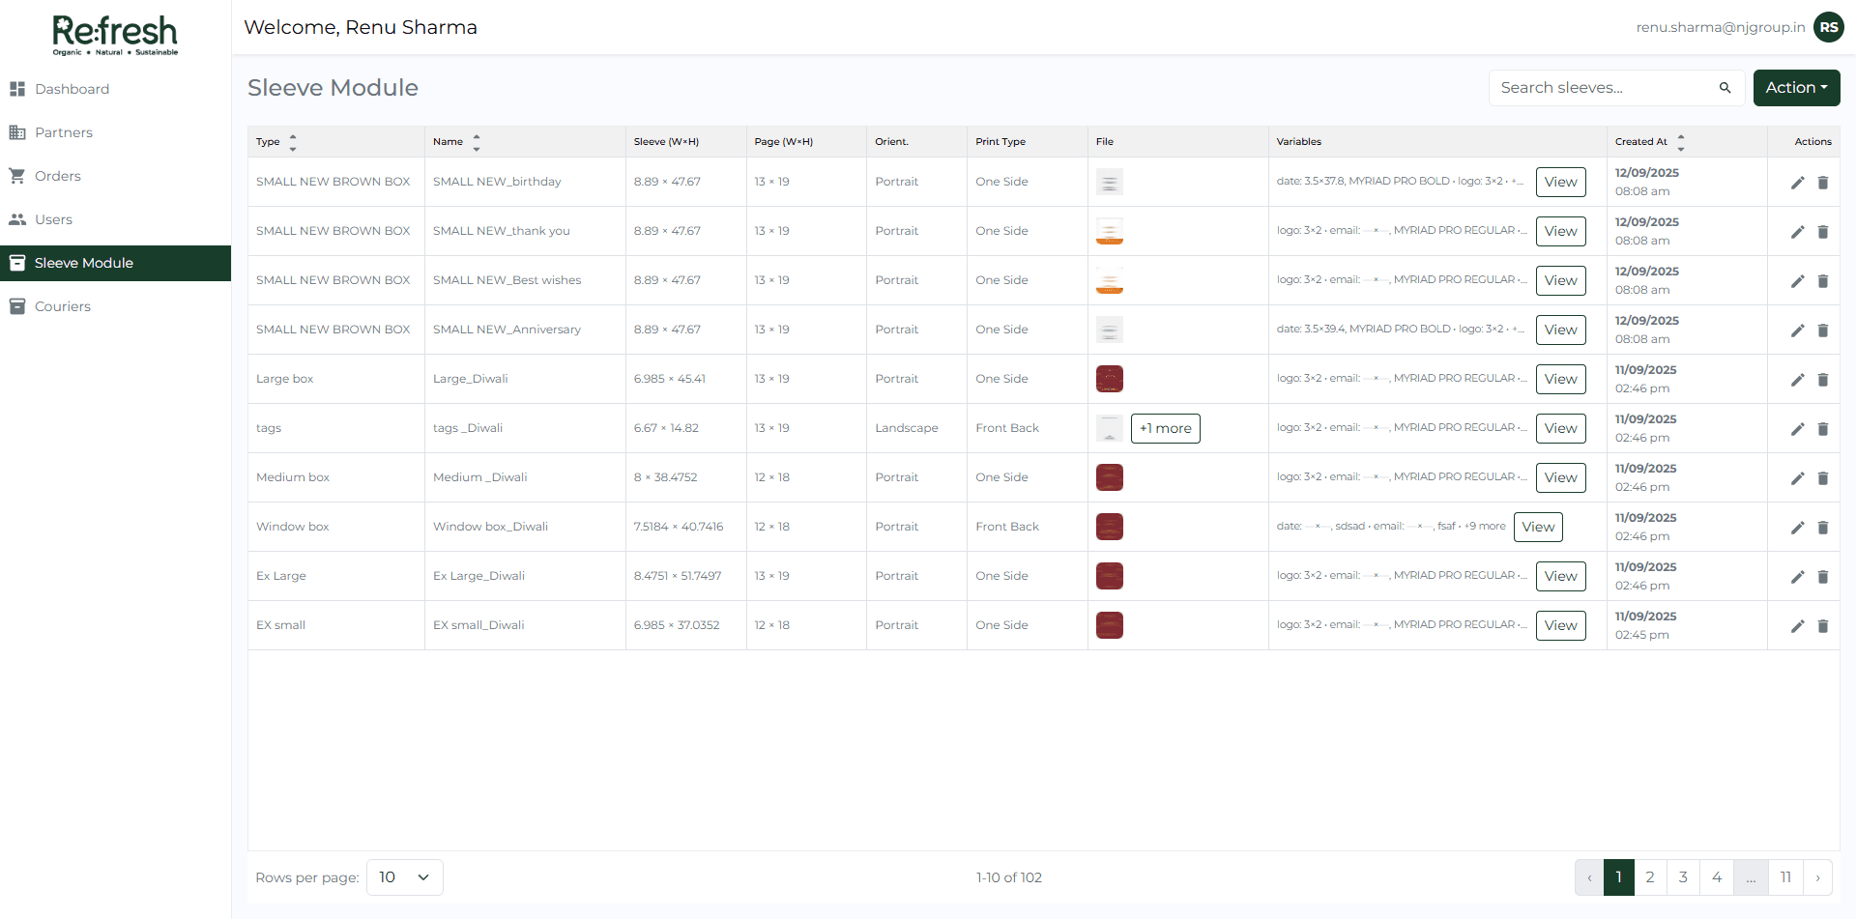Viewport: 1856px width, 919px height.
Task: Click the Refresh logo
Action: pyautogui.click(x=115, y=35)
